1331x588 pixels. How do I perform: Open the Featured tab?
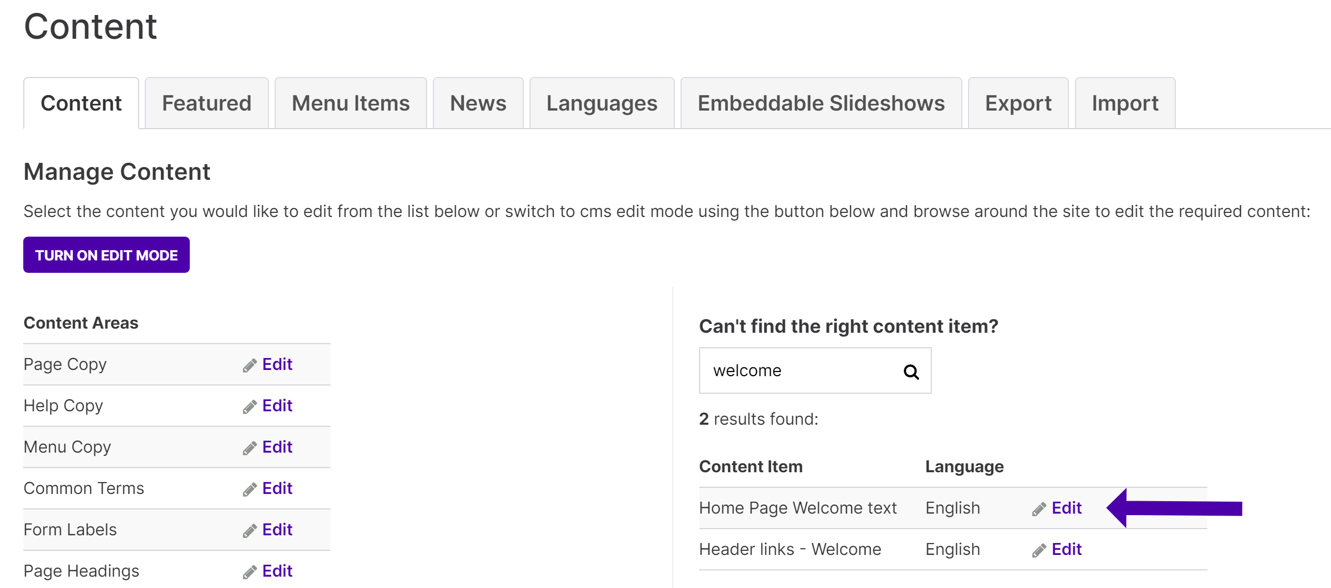pos(207,103)
